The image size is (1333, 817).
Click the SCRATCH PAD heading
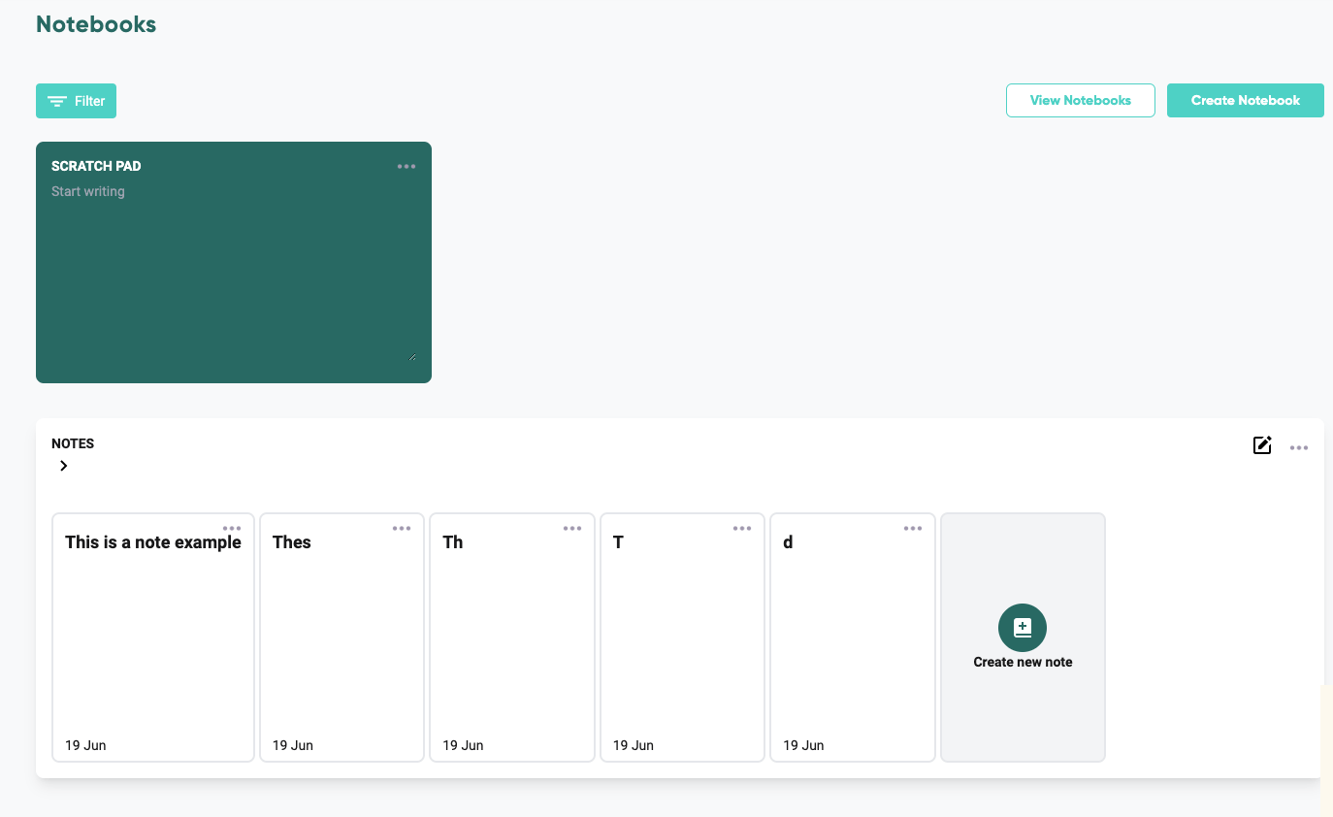[x=96, y=166]
